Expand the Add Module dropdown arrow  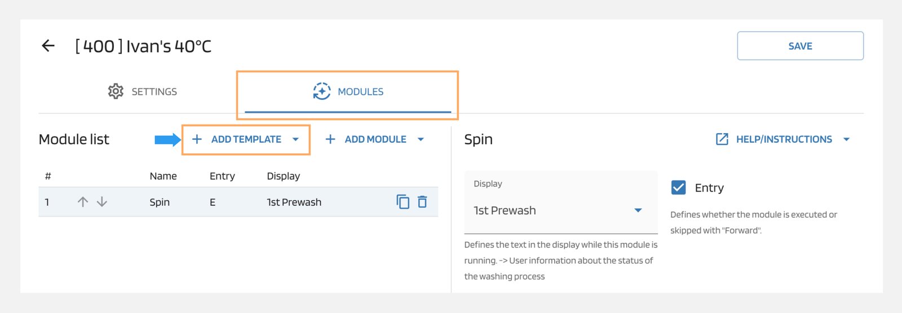pyautogui.click(x=421, y=139)
